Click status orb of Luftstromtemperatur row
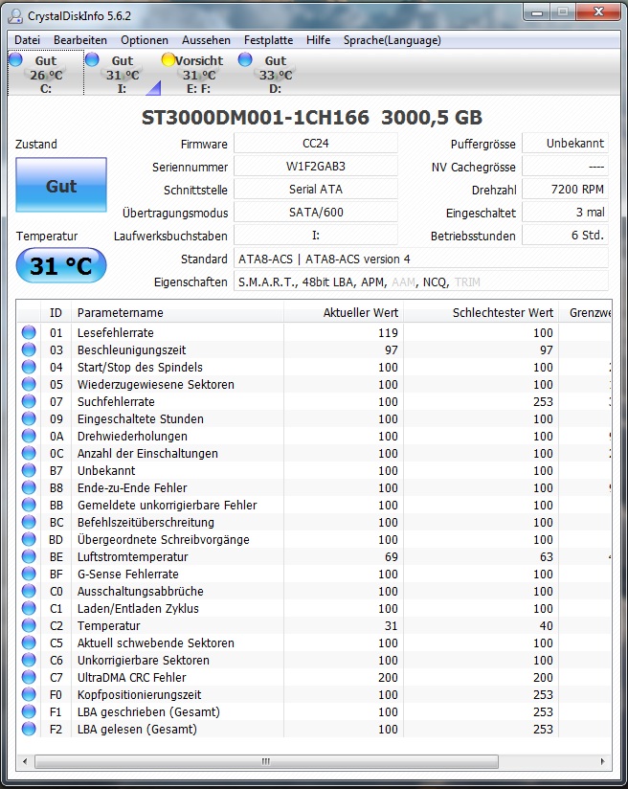The image size is (628, 789). pyautogui.click(x=29, y=556)
